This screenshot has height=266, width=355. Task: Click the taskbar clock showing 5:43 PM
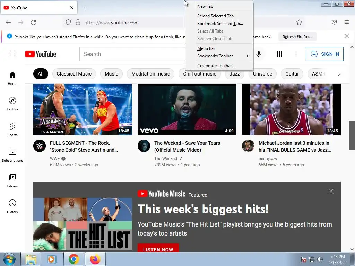click(x=337, y=259)
